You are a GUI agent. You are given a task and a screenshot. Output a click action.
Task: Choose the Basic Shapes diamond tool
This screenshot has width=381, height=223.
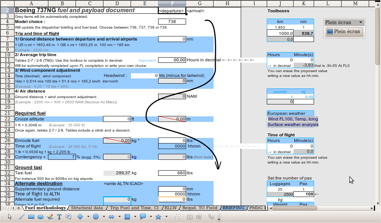pos(80,217)
